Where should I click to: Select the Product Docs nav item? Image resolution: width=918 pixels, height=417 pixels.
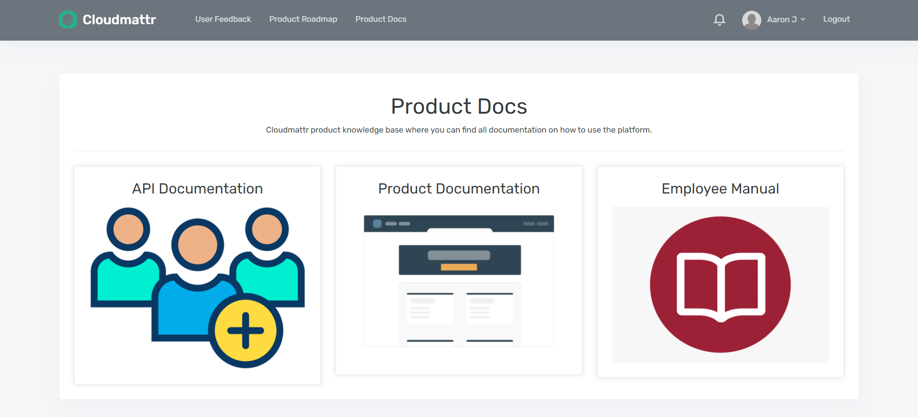pyautogui.click(x=381, y=19)
